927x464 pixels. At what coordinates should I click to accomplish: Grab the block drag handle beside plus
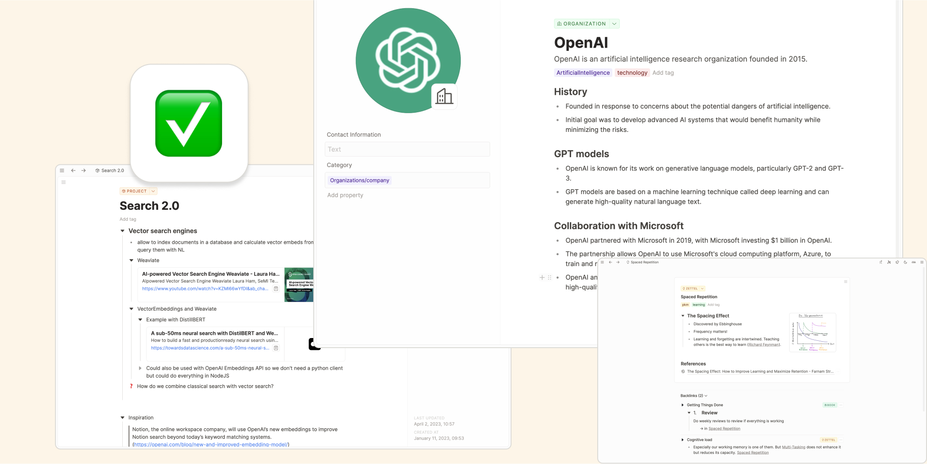click(x=550, y=278)
